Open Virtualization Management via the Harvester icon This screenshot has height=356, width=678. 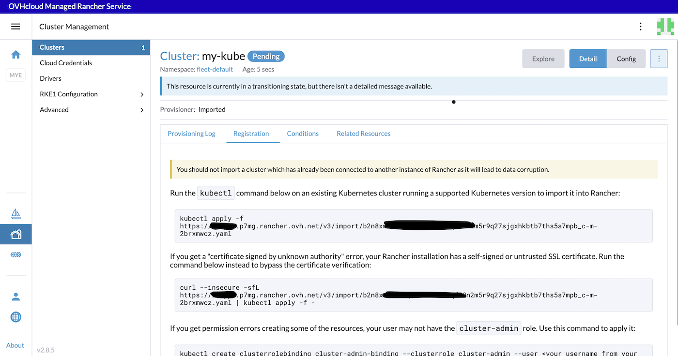tap(15, 255)
